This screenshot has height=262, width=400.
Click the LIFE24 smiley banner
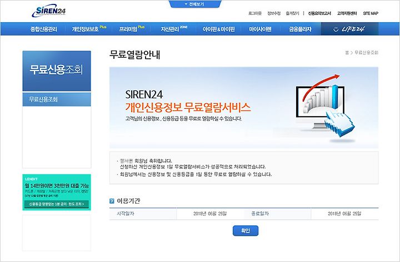click(349, 29)
